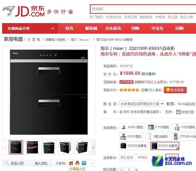Select the E65S1消毒柜 option
196x171 pixels.
[x=165, y=146]
